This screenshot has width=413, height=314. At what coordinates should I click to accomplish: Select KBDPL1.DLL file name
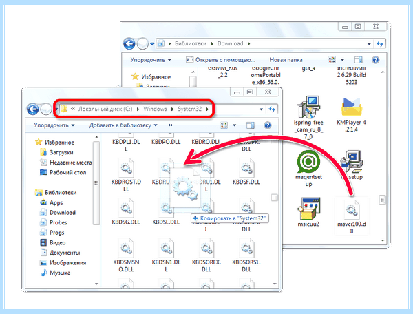tap(126, 145)
